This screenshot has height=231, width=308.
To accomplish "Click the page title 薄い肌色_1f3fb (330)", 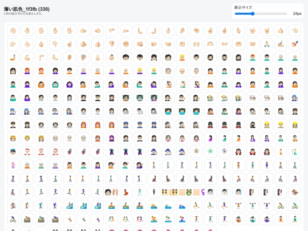I will click(26, 9).
